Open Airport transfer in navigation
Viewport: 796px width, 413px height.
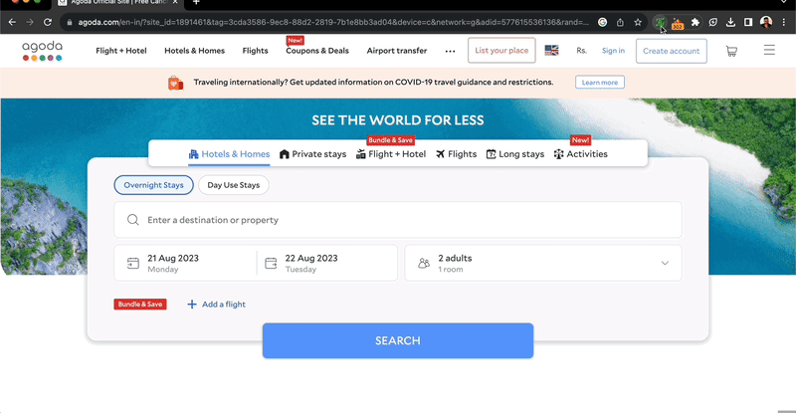(x=397, y=51)
